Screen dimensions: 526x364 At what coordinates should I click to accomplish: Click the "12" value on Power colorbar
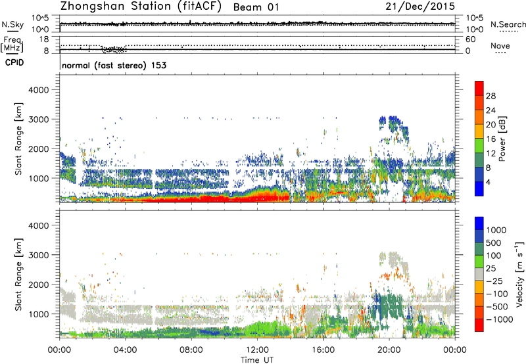pos(490,154)
